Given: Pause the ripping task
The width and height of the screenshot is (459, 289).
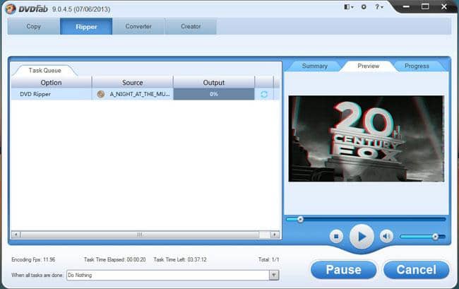Looking at the screenshot, I should point(344,270).
